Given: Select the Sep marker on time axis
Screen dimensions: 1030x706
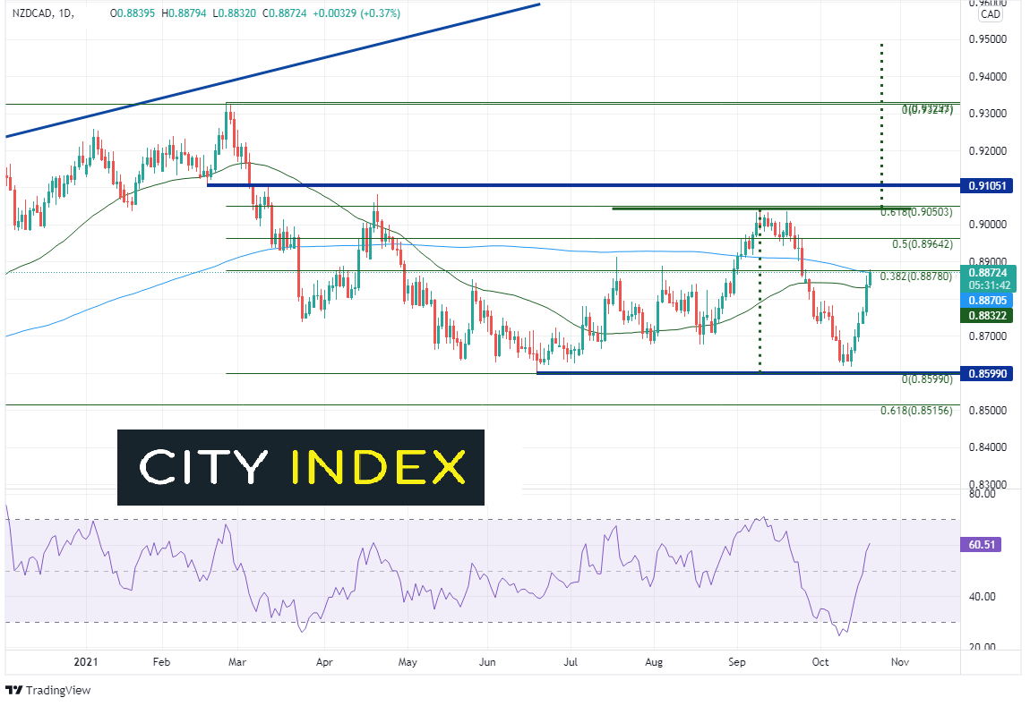Looking at the screenshot, I should click(737, 662).
